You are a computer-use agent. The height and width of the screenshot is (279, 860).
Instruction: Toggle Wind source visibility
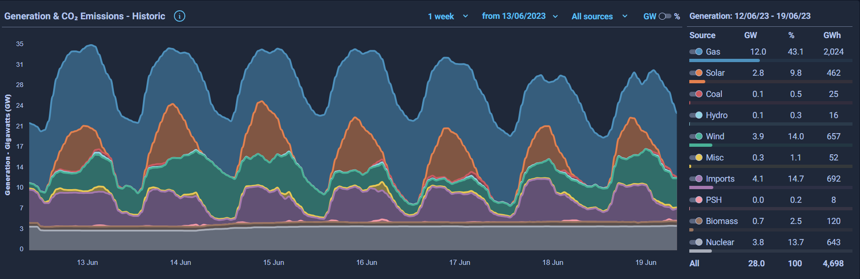(x=696, y=136)
